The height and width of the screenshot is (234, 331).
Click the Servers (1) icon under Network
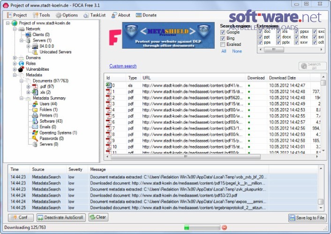pos(28,40)
